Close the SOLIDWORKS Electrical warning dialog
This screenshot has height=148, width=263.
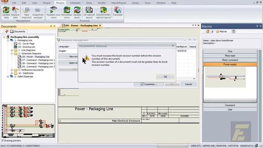pos(173,46)
